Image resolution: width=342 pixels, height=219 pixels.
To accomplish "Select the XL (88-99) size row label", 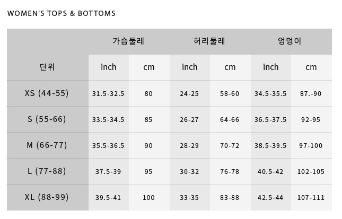I will coord(47,197).
